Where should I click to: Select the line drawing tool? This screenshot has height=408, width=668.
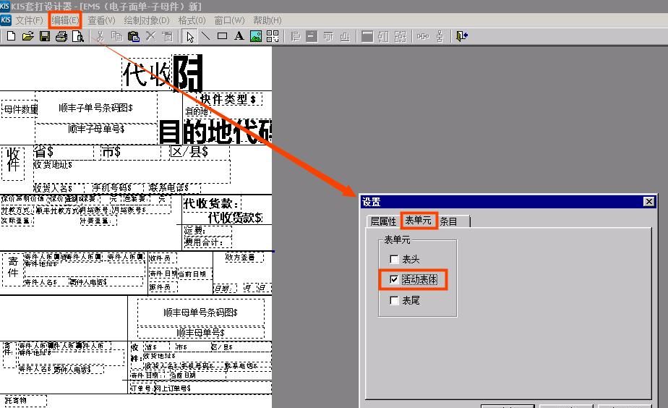206,36
